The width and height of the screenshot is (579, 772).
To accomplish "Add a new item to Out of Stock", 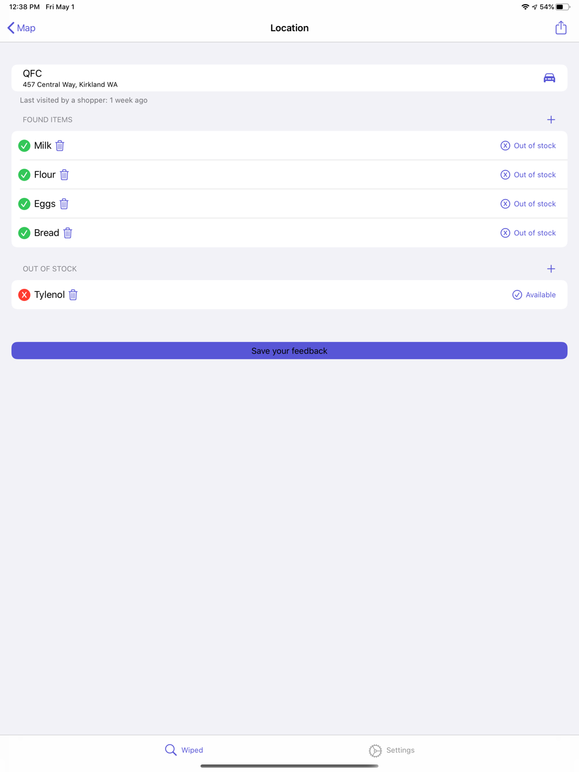I will pyautogui.click(x=551, y=269).
